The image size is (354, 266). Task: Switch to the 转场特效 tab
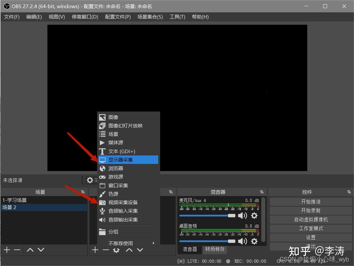pos(215,249)
